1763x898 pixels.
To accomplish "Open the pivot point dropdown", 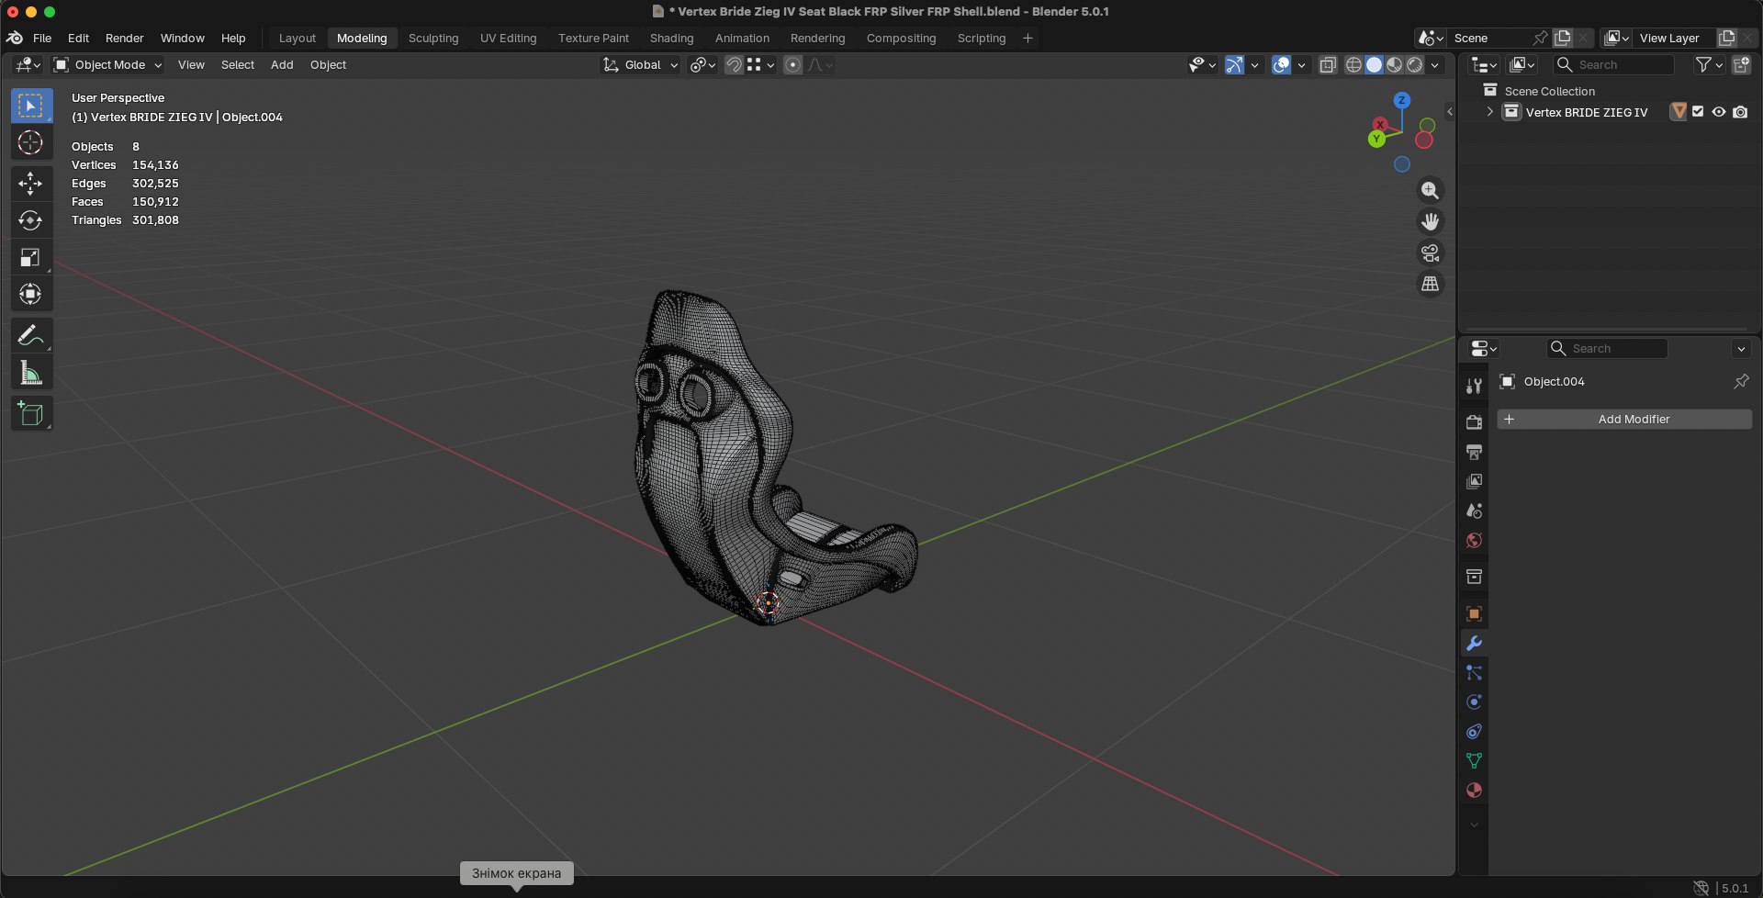I will pyautogui.click(x=702, y=65).
